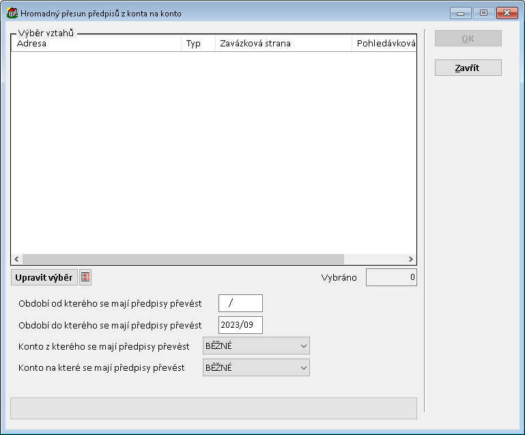Viewport: 525px width, 435px height.
Task: Focus the 'Období od' period input field
Action: coord(240,303)
